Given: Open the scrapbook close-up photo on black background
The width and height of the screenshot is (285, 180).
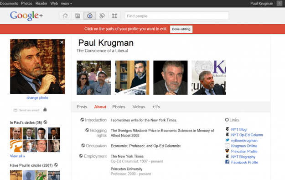Looking at the screenshot, I should [x=171, y=78].
